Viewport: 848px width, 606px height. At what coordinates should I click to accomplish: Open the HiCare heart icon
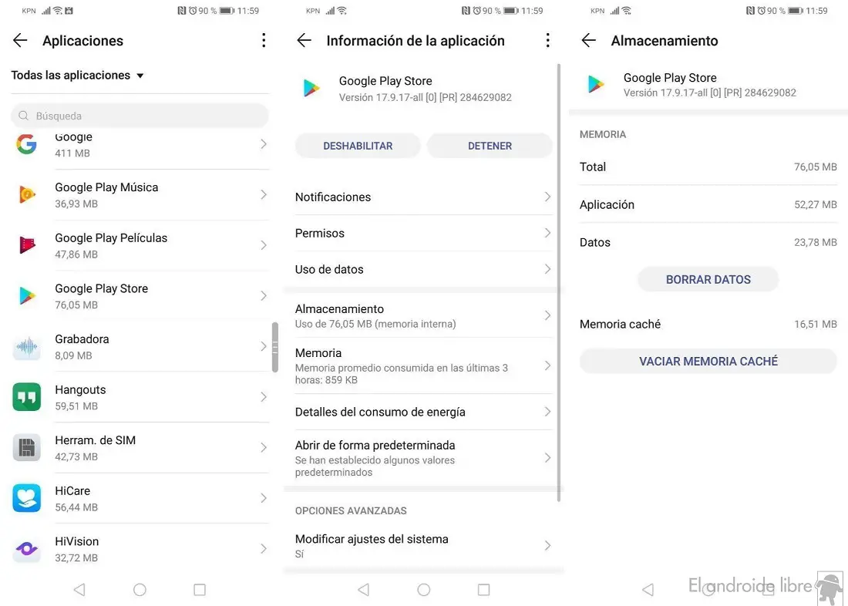coord(26,498)
